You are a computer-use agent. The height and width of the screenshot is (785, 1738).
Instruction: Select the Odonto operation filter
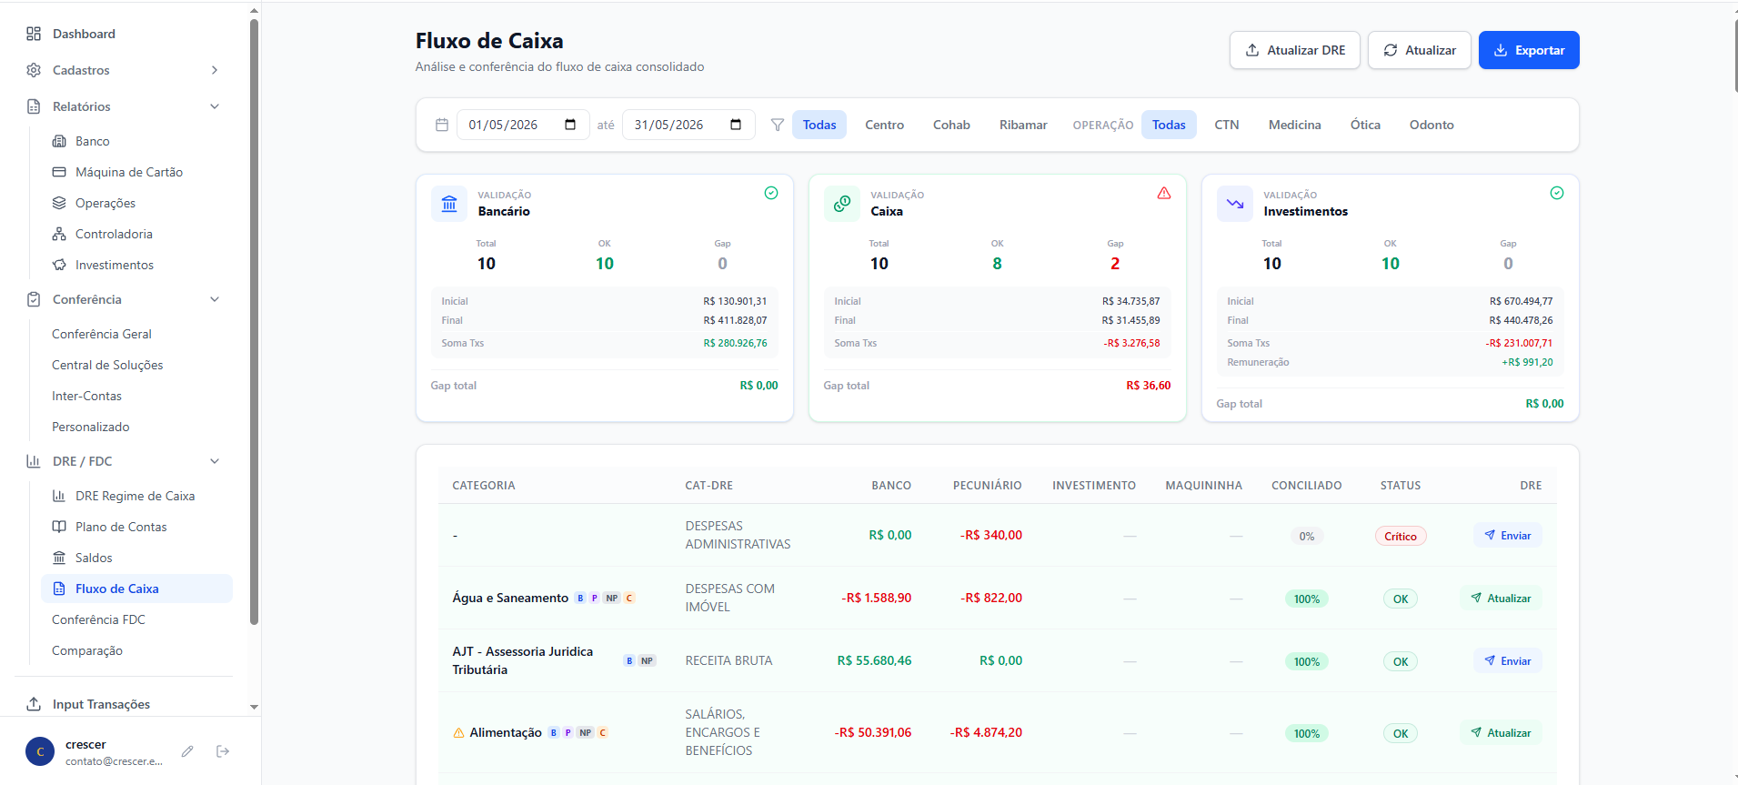point(1432,125)
